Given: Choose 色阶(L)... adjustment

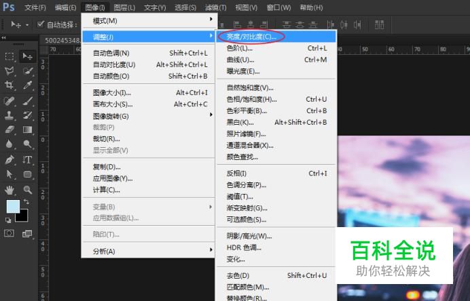Looking at the screenshot, I should pyautogui.click(x=276, y=48).
